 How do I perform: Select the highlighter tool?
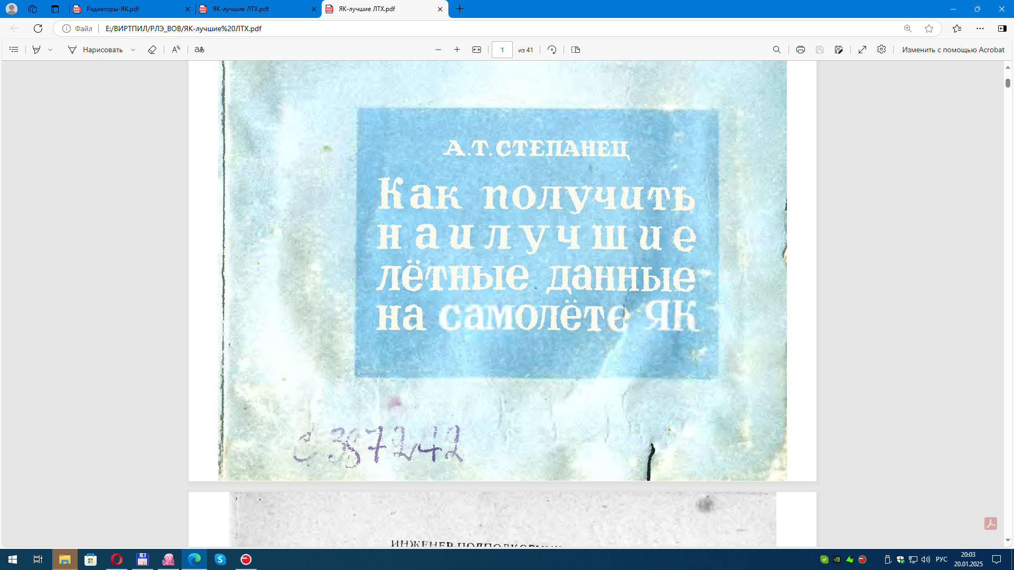[x=36, y=50]
